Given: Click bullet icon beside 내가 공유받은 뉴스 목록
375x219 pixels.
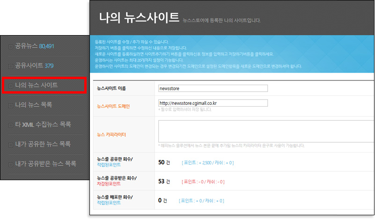Looking at the screenshot, I should pyautogui.click(x=10, y=164).
